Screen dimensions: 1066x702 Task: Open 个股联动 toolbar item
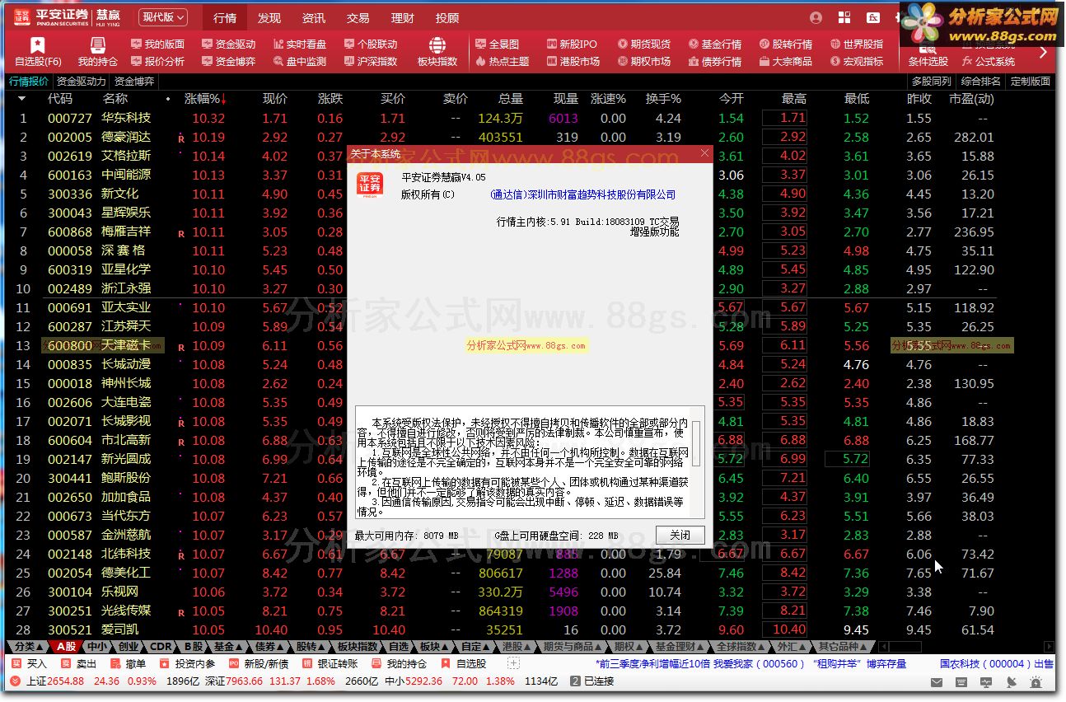(x=369, y=44)
